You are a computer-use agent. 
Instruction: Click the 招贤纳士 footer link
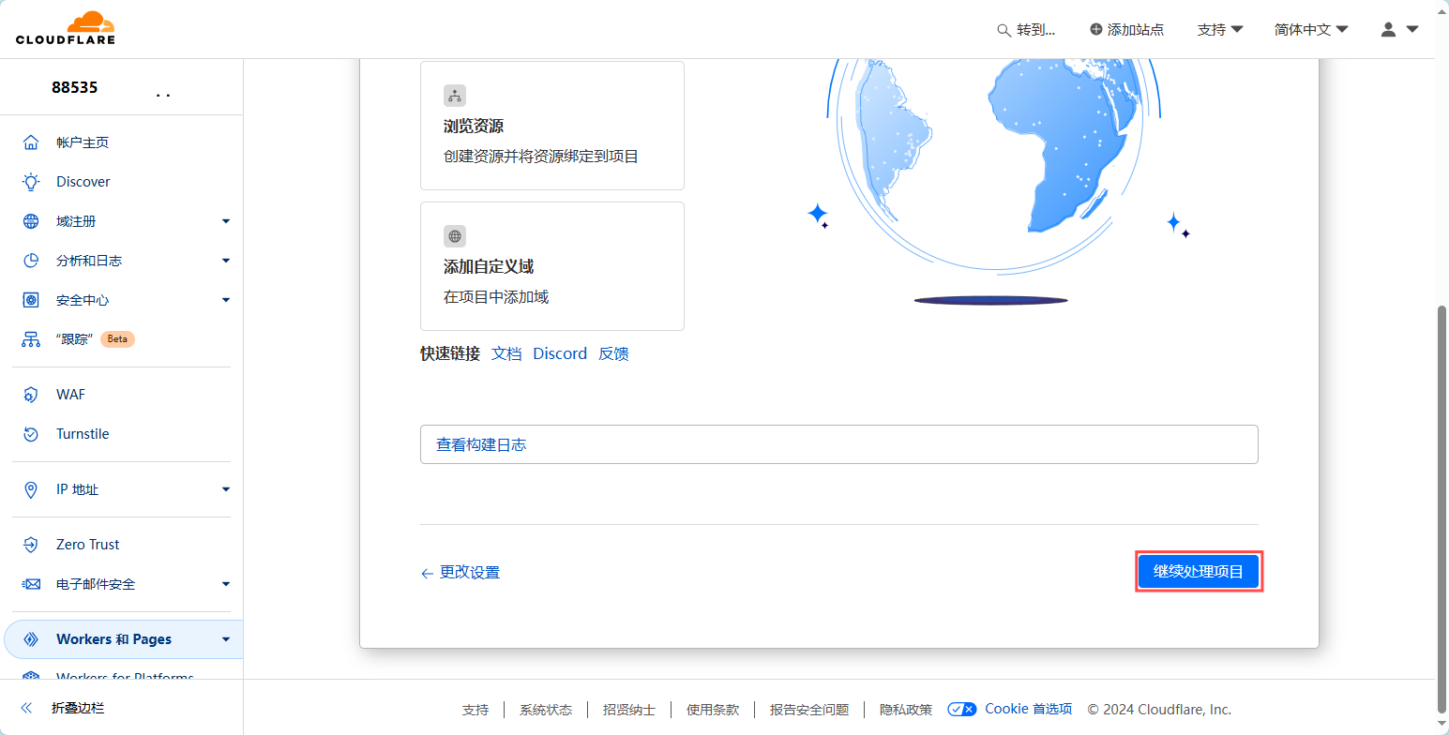[629, 710]
